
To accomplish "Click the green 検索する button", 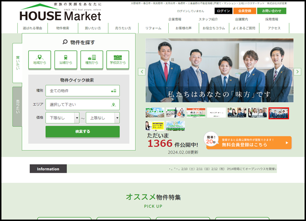I will pos(83,132).
